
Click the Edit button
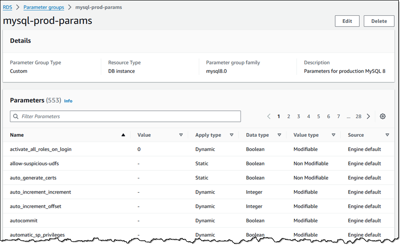tap(347, 21)
